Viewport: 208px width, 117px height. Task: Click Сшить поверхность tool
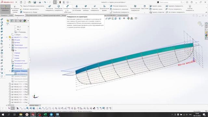(x=190, y=8)
